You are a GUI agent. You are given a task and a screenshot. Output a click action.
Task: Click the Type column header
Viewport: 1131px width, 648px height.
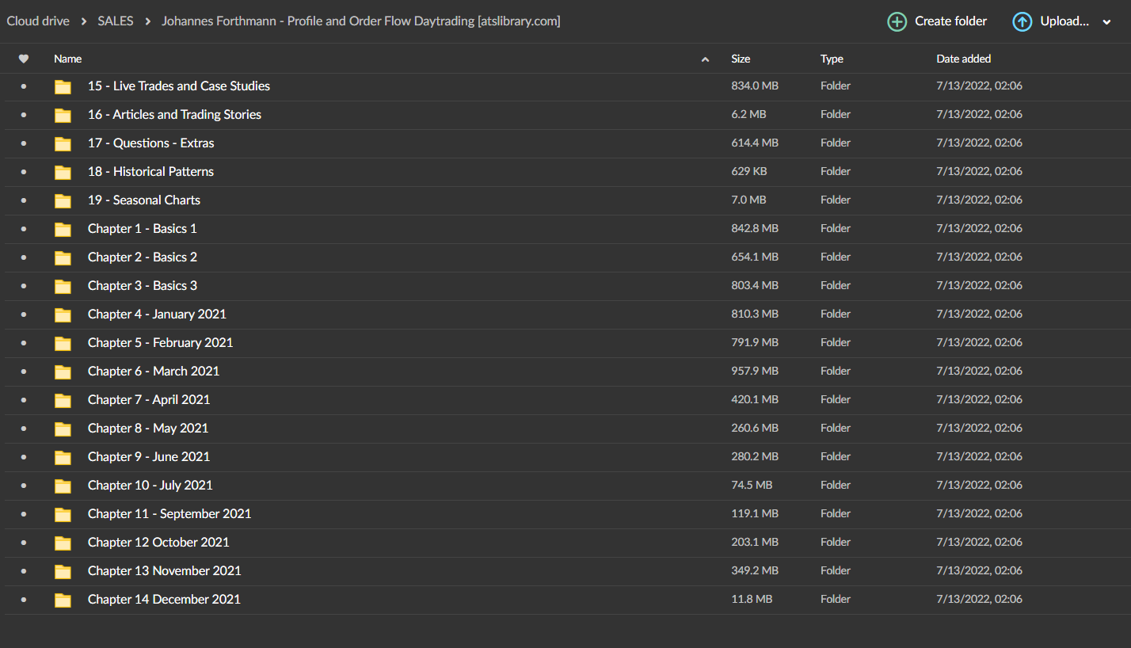[x=832, y=59]
